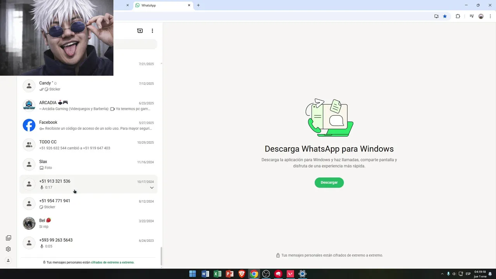This screenshot has height=279, width=496.
Task: Open the media controls icon in Chrome
Action: tap(472, 16)
